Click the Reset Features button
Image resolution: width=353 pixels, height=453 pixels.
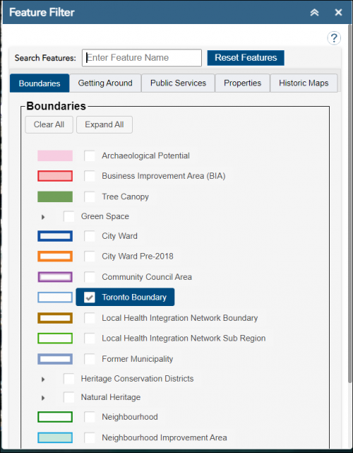[x=246, y=58]
